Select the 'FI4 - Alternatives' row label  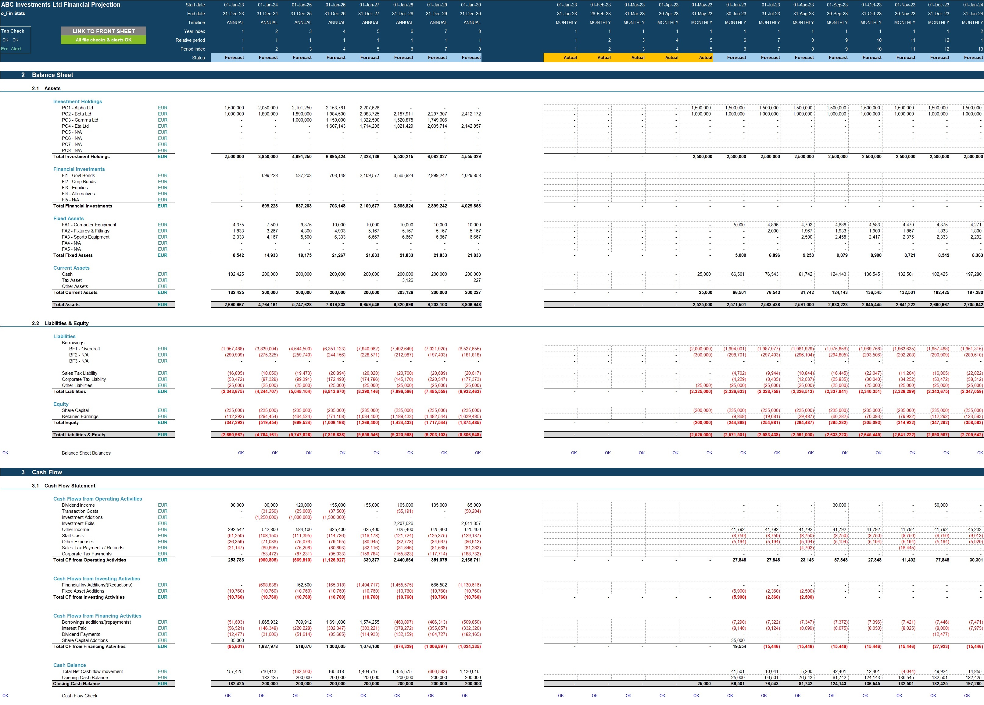pos(78,194)
